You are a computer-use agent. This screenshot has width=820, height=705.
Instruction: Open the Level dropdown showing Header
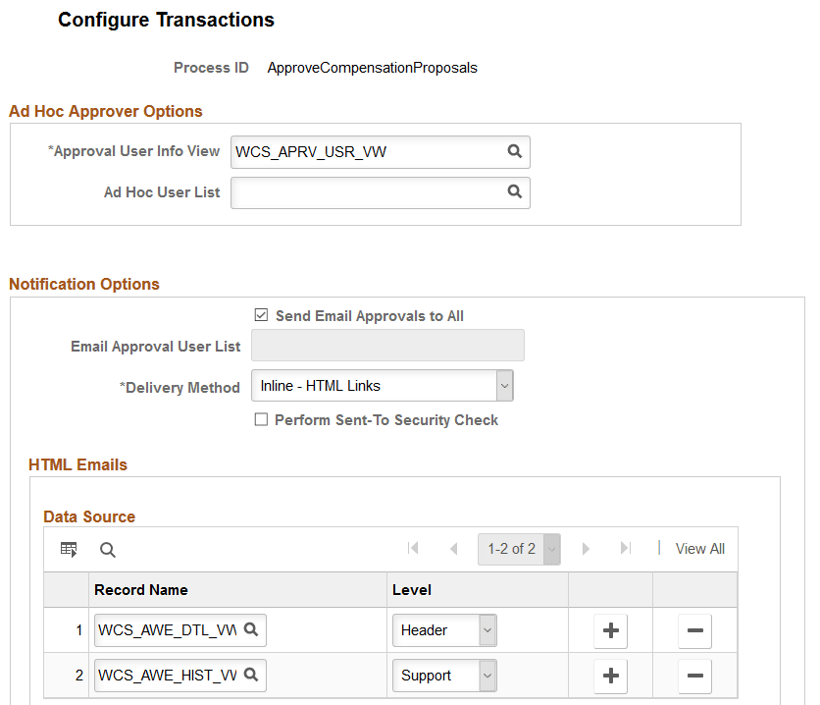pyautogui.click(x=486, y=630)
